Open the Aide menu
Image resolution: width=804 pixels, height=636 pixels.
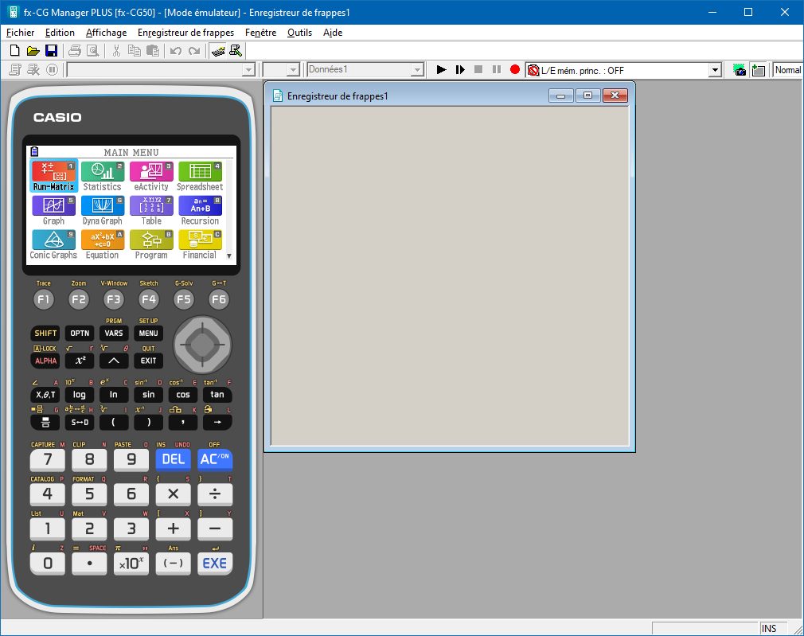[x=332, y=33]
